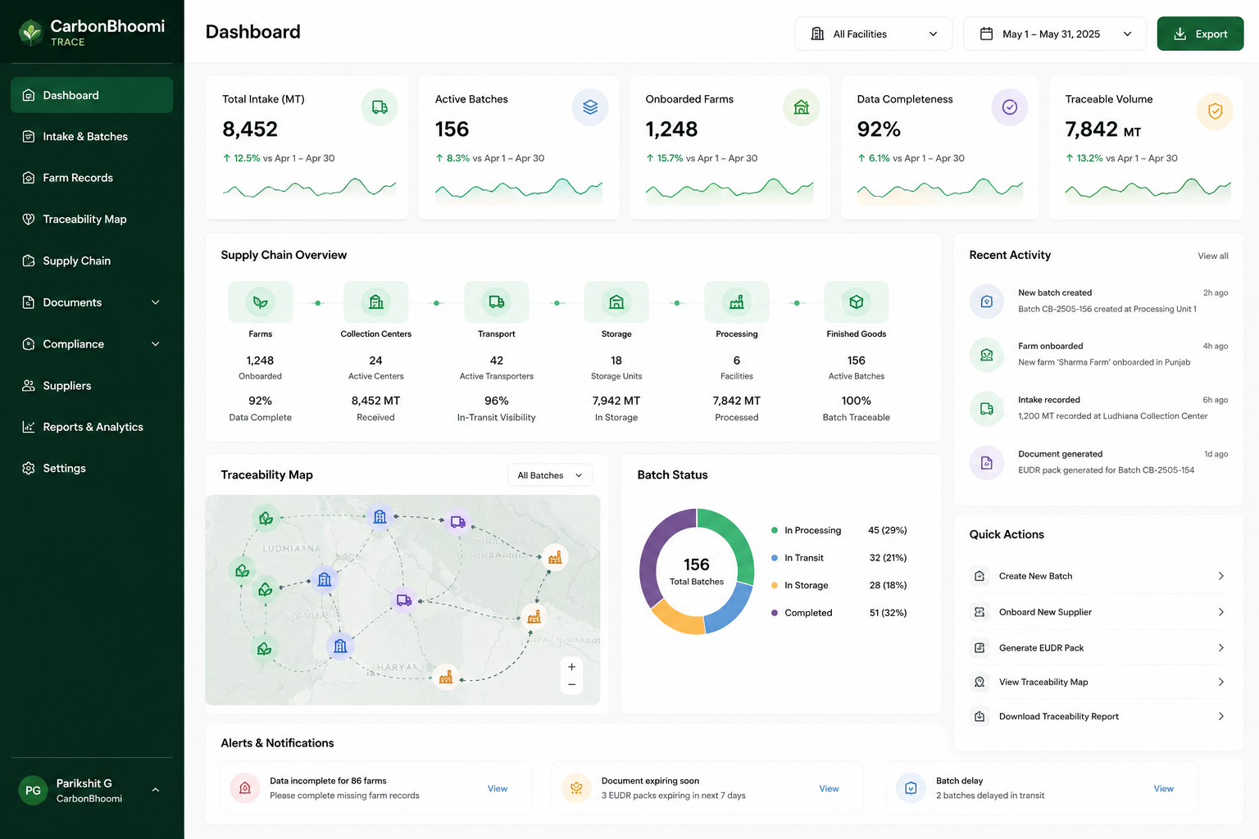The height and width of the screenshot is (839, 1259).
Task: Select the Storage stage icon
Action: 616,302
